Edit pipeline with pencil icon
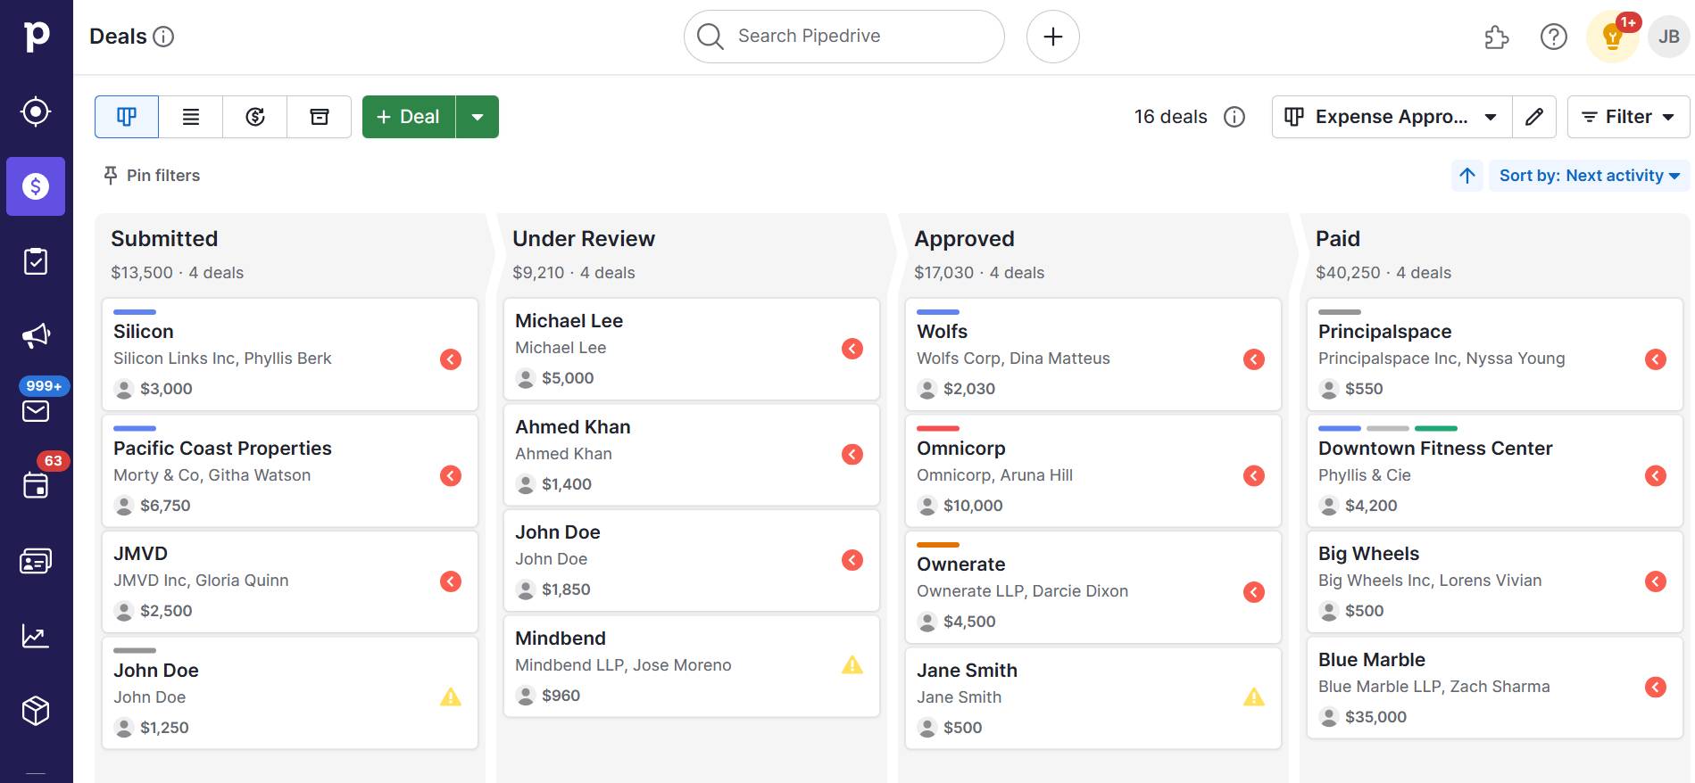 [x=1534, y=117]
